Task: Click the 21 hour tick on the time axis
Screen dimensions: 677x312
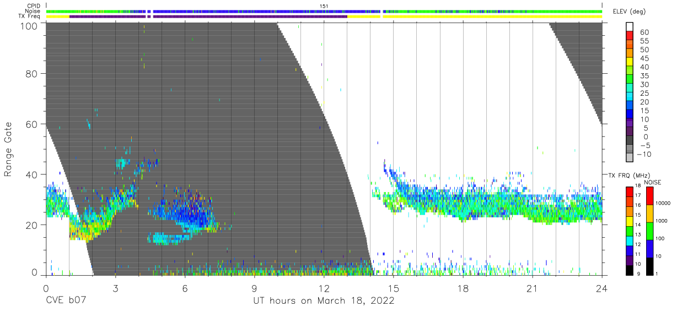Action: [x=533, y=288]
